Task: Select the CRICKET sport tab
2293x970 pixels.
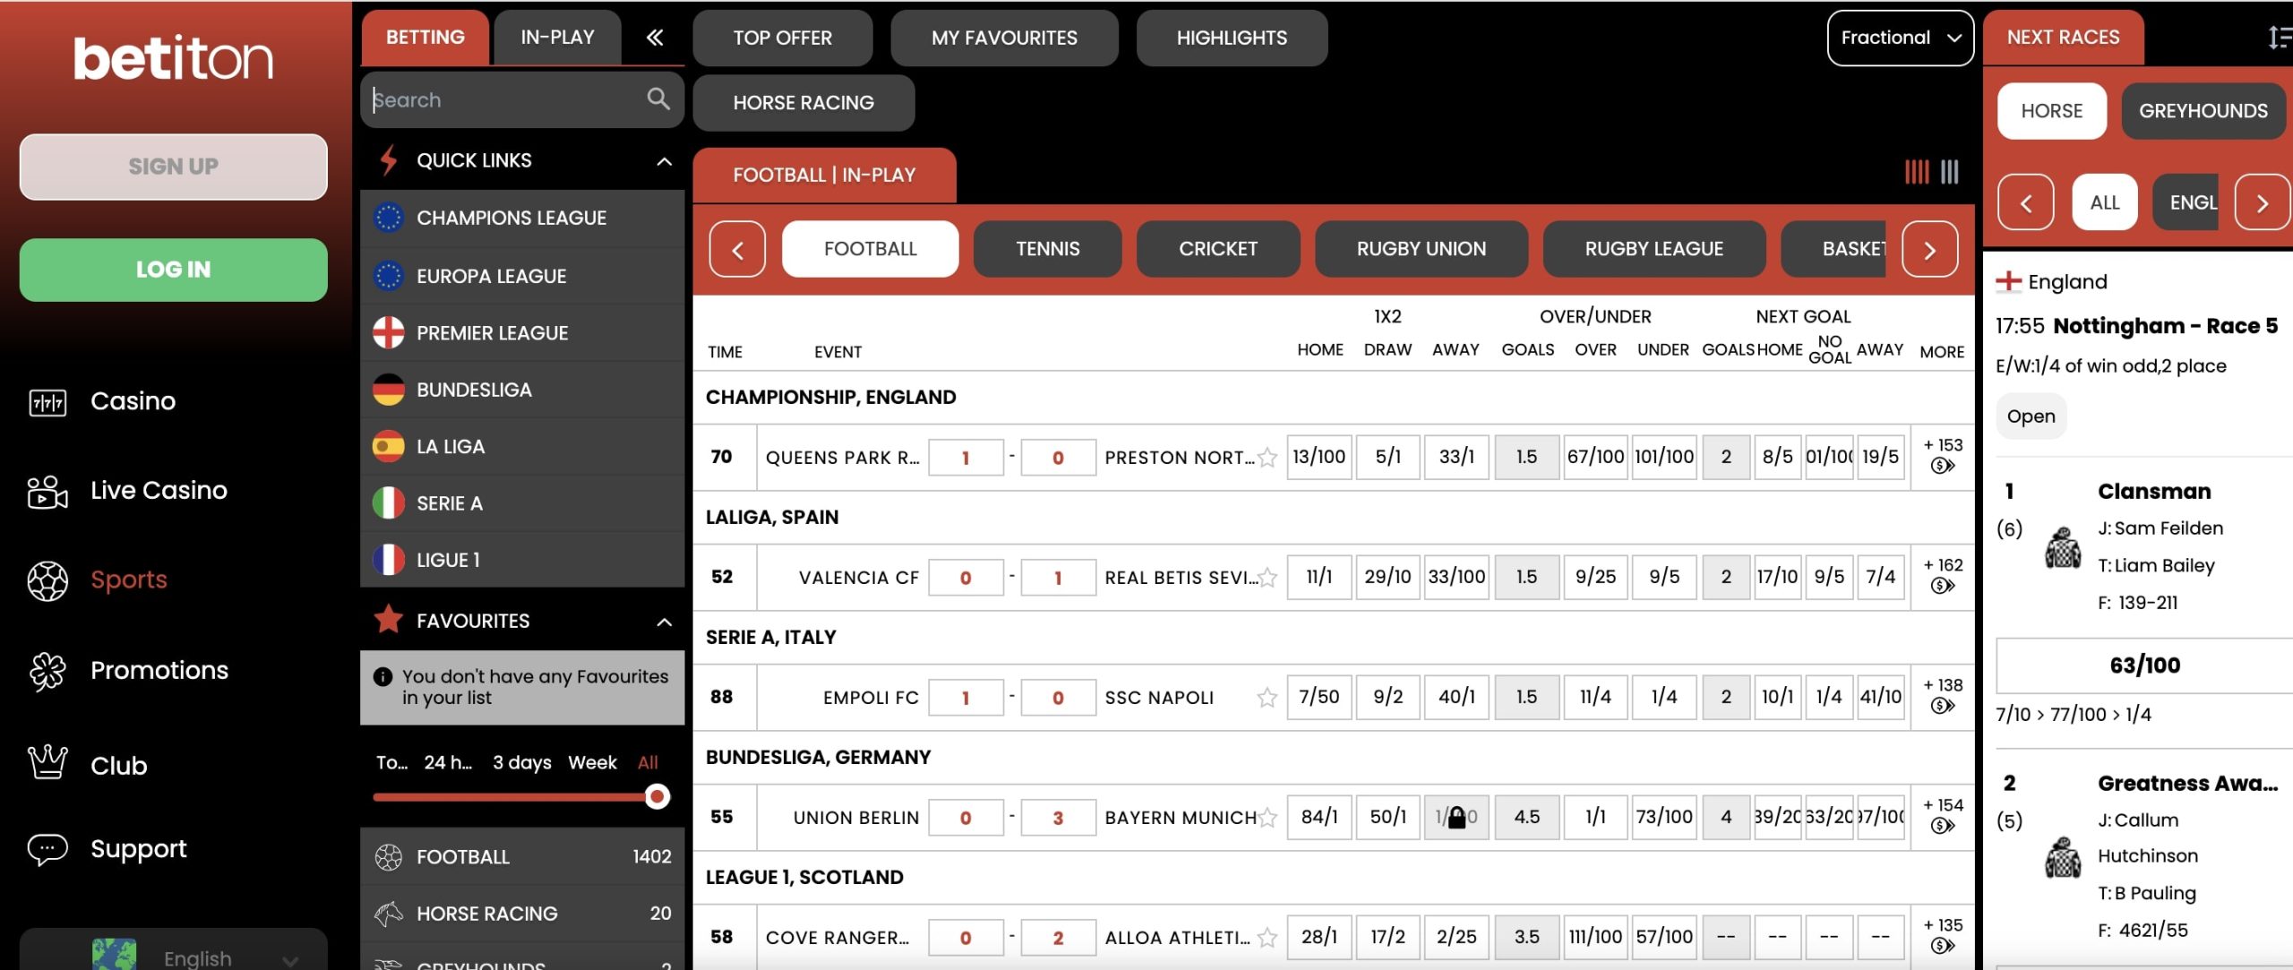Action: click(x=1217, y=249)
